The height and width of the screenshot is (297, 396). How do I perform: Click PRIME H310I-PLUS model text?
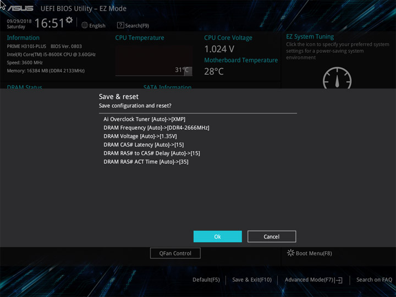pyautogui.click(x=26, y=46)
